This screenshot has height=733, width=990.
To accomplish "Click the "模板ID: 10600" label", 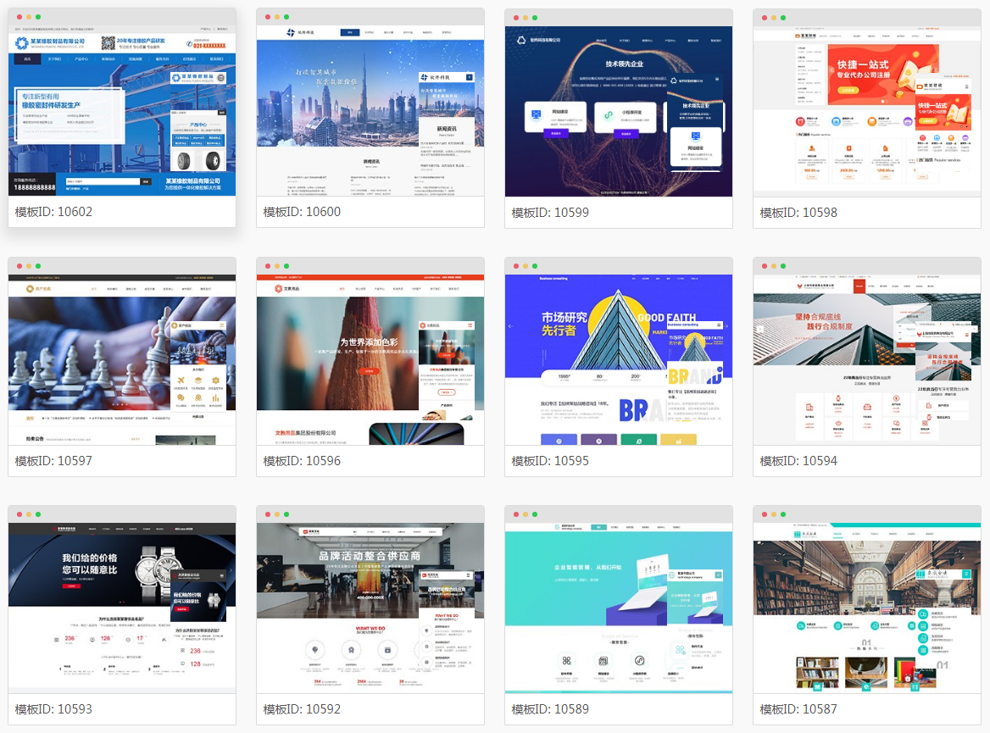I will pyautogui.click(x=302, y=212).
